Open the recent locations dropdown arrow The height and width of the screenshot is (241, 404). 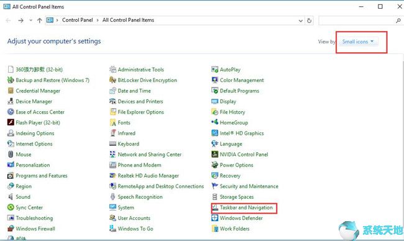click(x=30, y=20)
